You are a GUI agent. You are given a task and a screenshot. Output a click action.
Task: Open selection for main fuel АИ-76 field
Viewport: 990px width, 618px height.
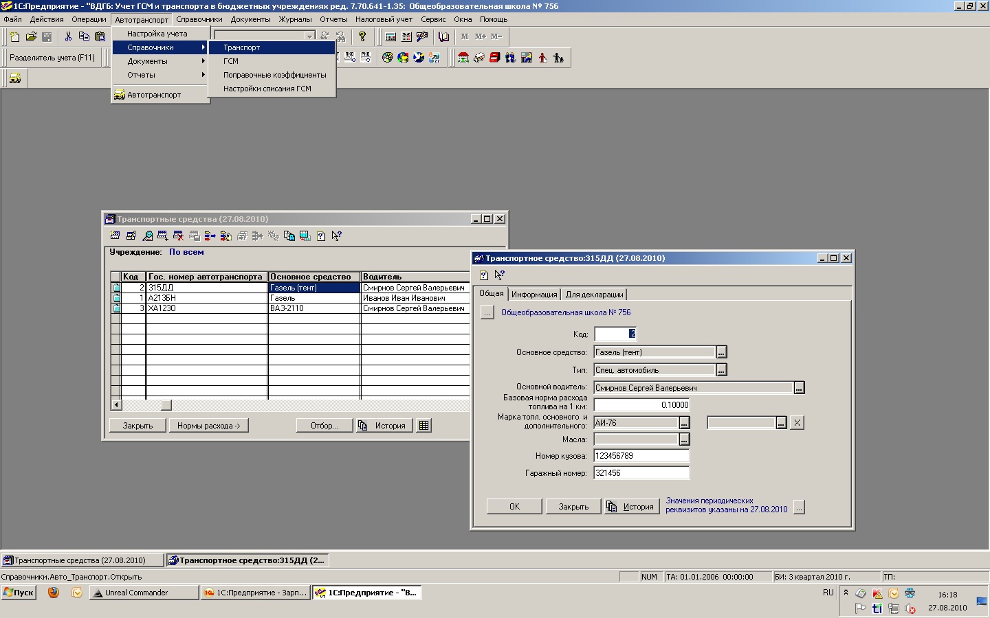click(684, 423)
